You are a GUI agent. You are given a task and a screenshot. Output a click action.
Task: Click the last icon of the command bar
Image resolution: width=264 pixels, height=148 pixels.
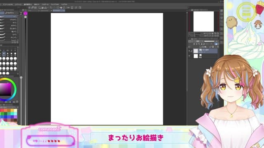click(80, 8)
